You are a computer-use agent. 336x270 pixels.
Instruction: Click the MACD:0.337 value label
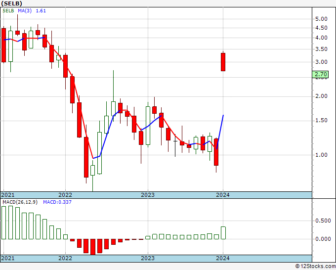pyautogui.click(x=57, y=202)
